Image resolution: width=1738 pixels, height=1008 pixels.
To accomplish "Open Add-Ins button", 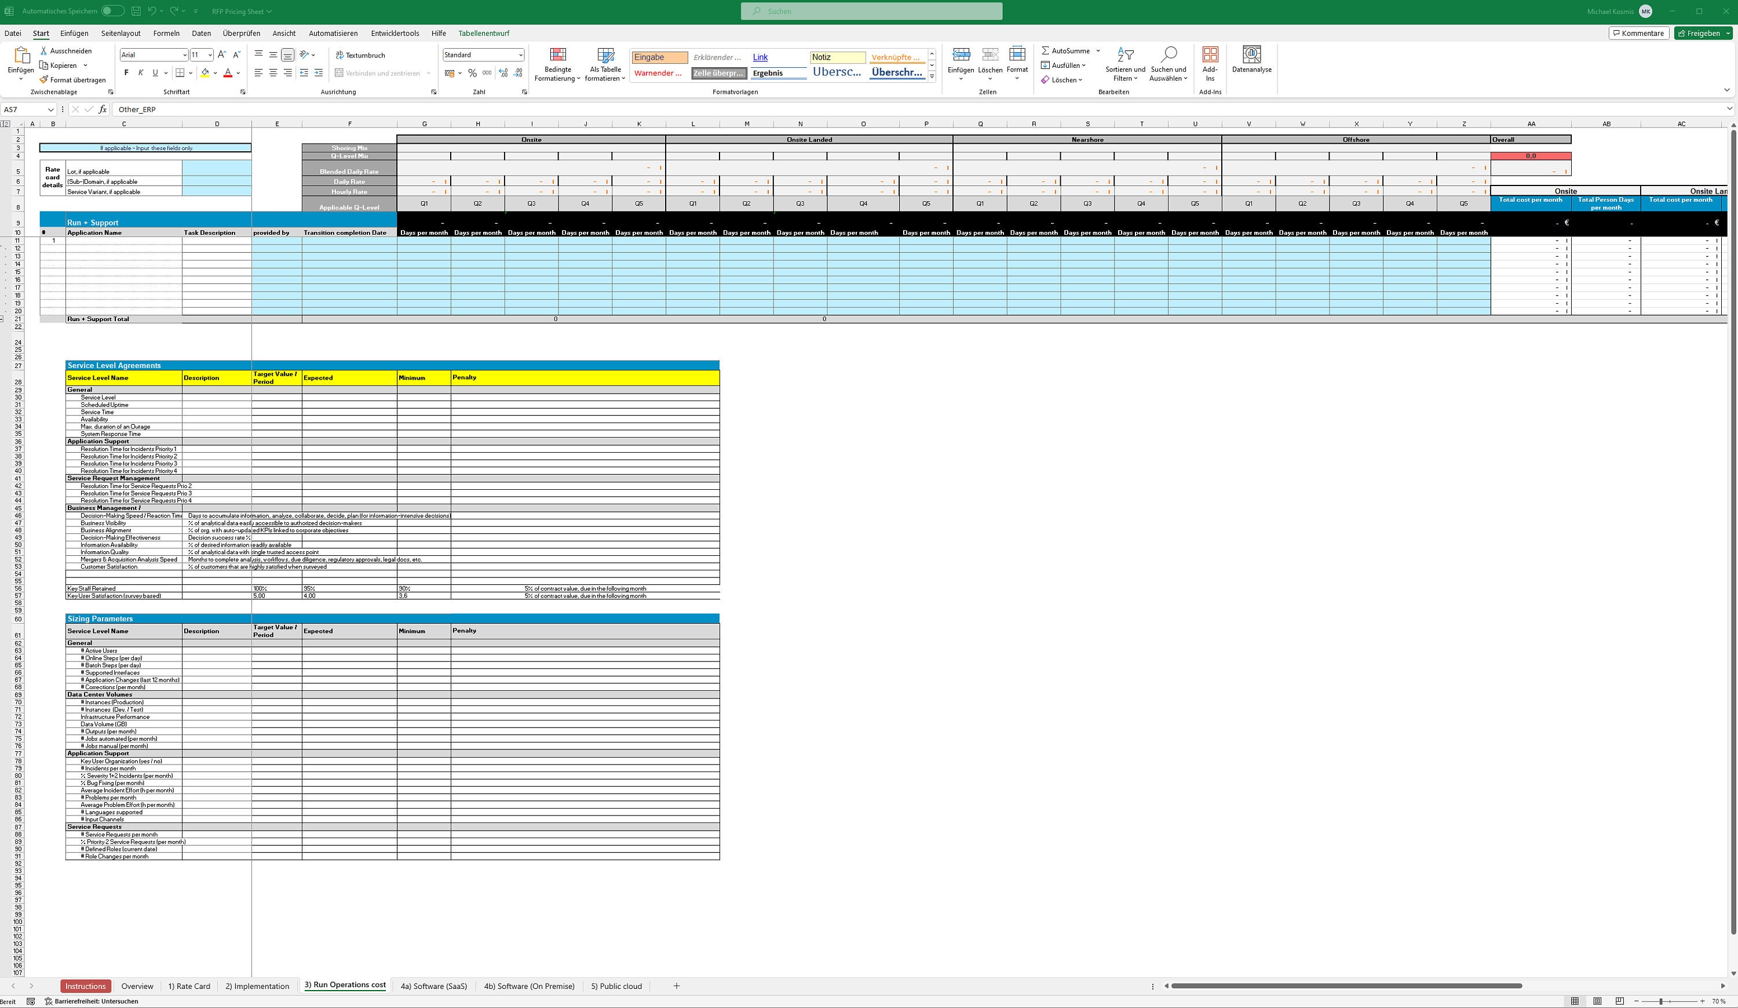I will tap(1210, 64).
